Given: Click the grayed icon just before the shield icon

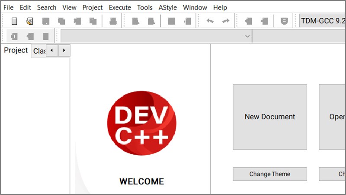Looking at the screenshot, I should click(x=264, y=21).
